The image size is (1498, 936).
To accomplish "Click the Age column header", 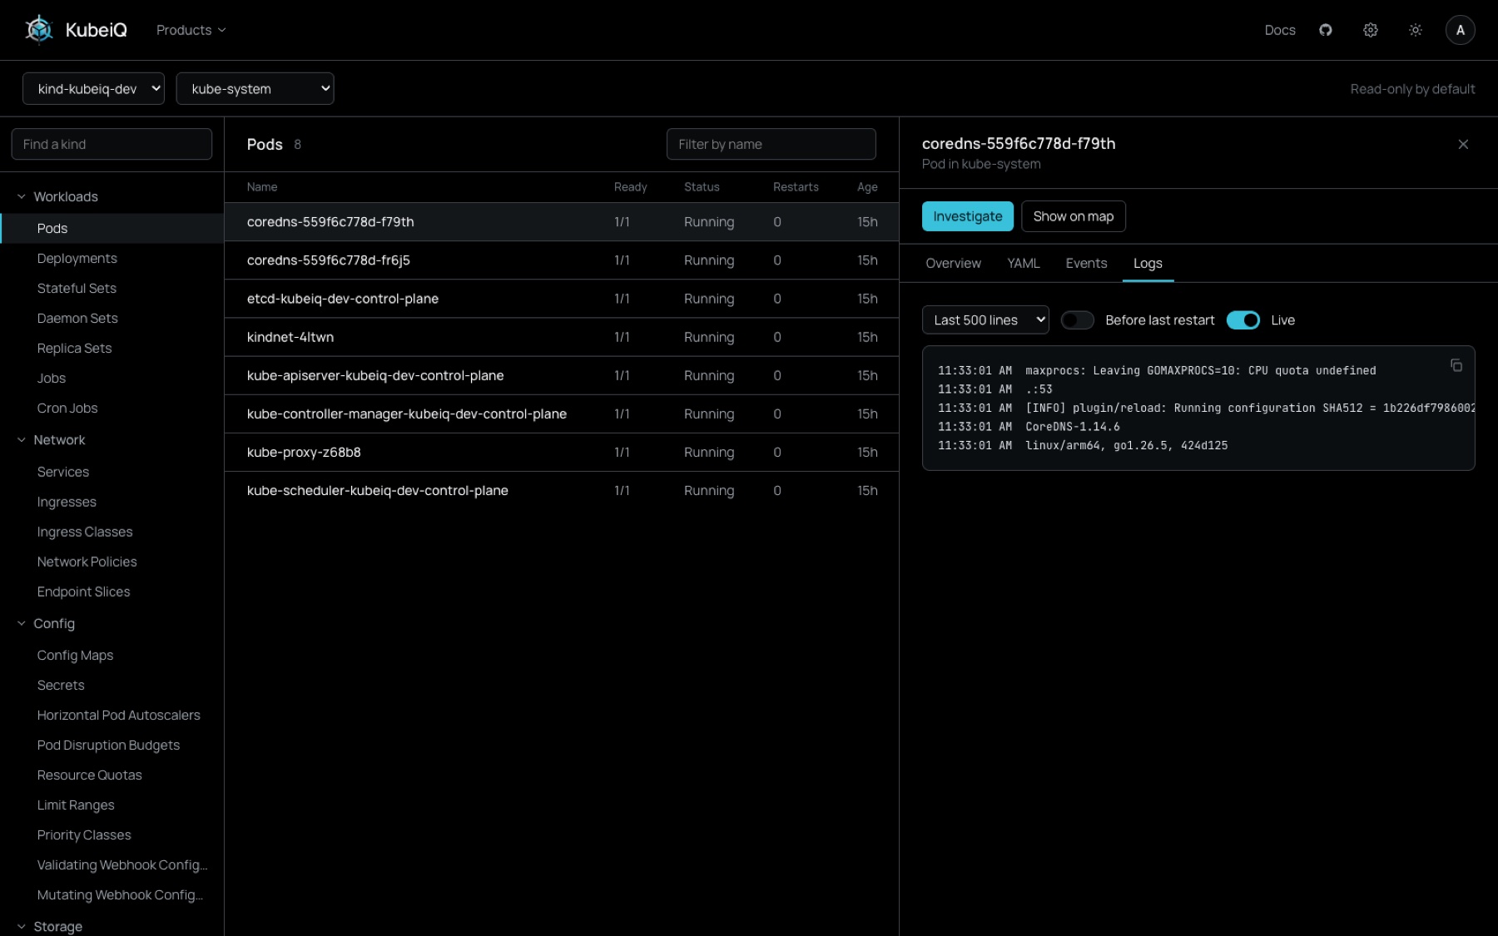I will coord(867,187).
